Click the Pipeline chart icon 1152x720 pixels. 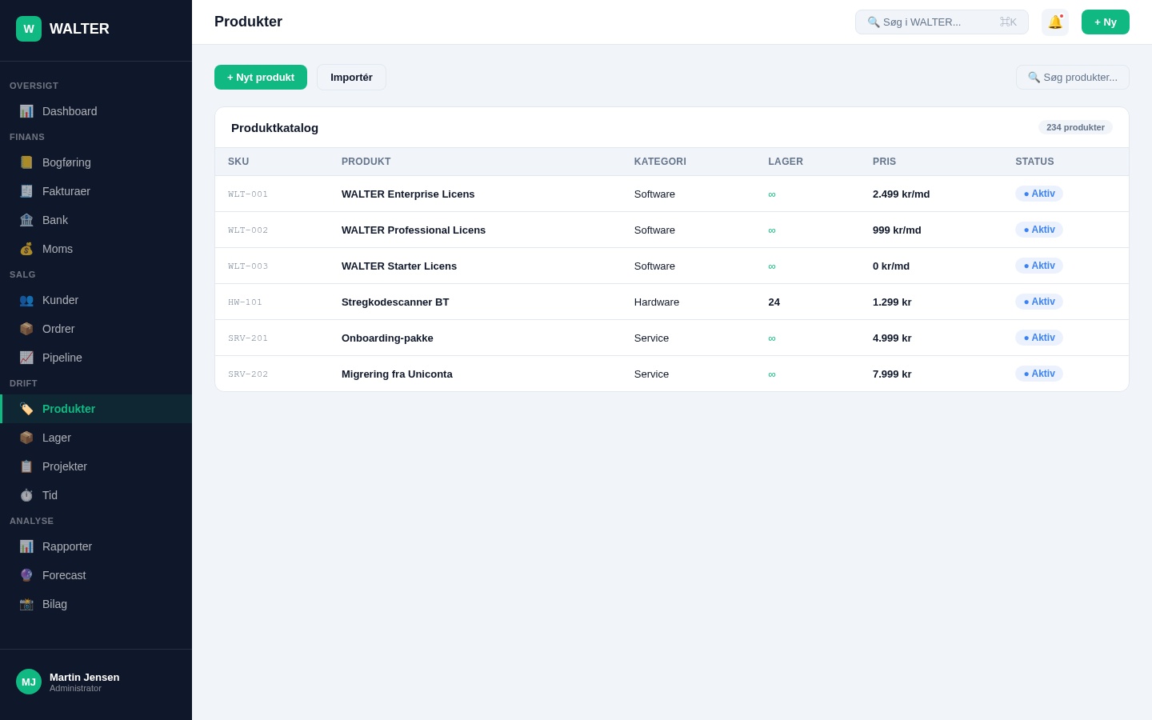coord(26,358)
